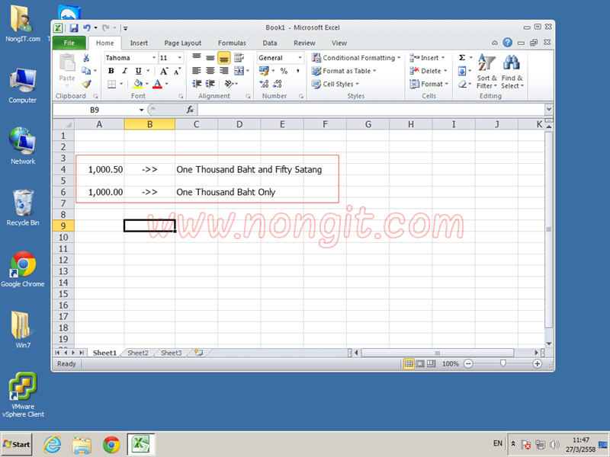610x457 pixels.
Task: Apply red font color with the A icon
Action: [x=157, y=84]
